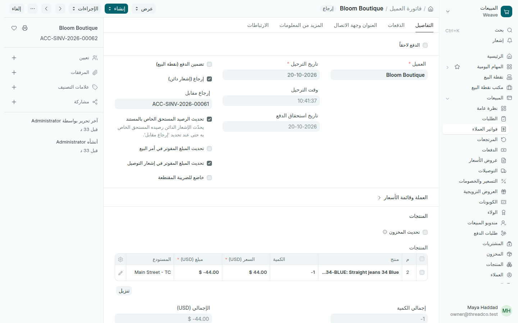Image resolution: width=518 pixels, height=323 pixels.
Task: Edit the Straight jeans row with pencil icon
Action: 121,273
